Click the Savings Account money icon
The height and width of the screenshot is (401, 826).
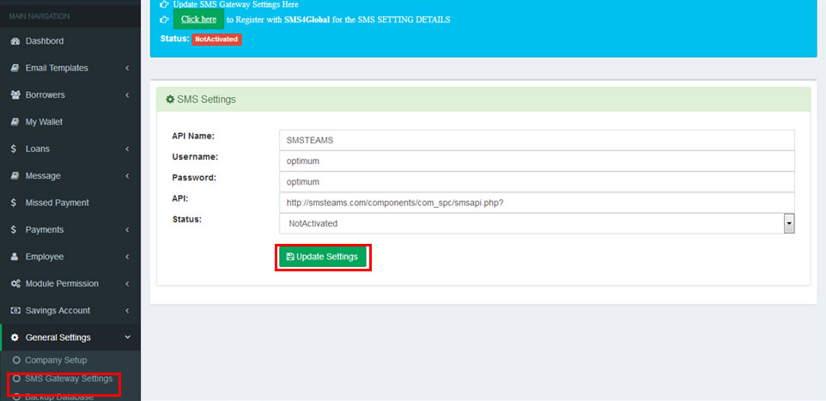click(x=15, y=311)
